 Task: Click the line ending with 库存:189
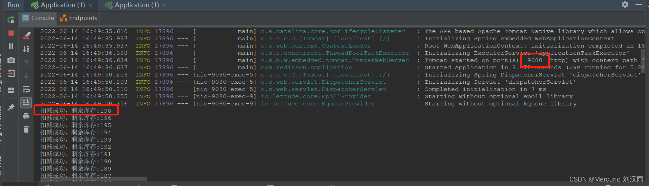(76, 168)
